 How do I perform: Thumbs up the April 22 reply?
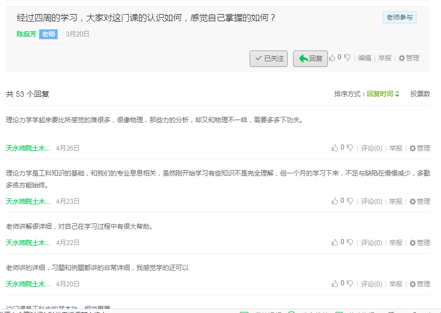(x=334, y=242)
